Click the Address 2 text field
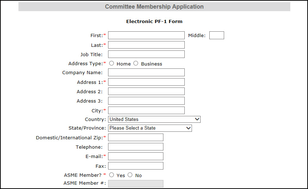308x189 pixels. pyautogui.click(x=146, y=91)
